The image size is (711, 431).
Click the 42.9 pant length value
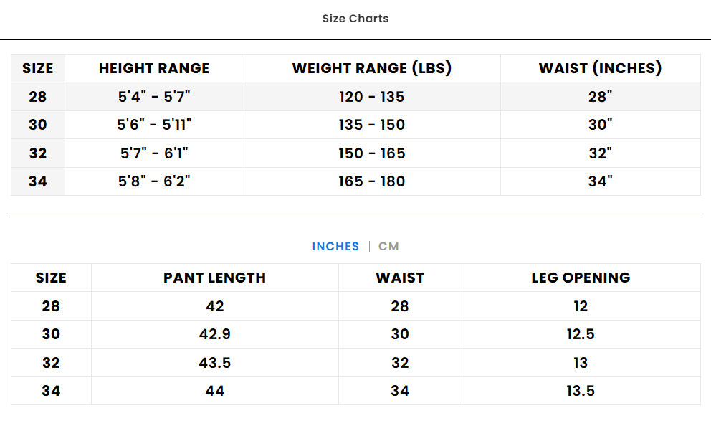[214, 334]
